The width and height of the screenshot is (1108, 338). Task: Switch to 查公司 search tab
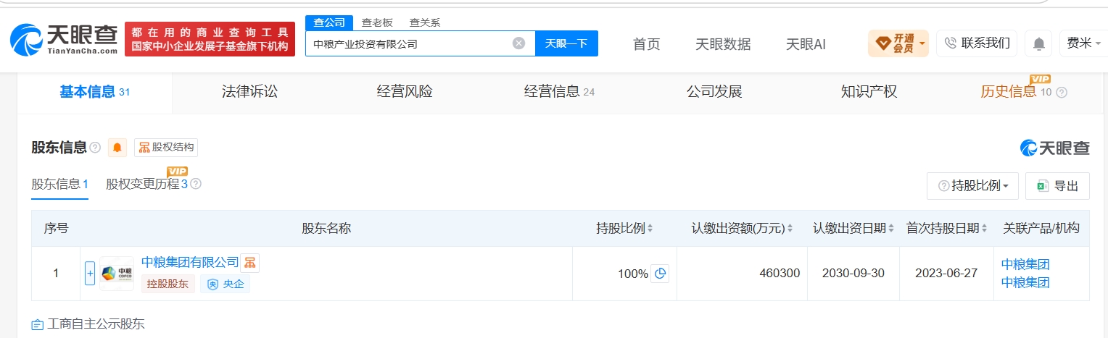pyautogui.click(x=329, y=22)
